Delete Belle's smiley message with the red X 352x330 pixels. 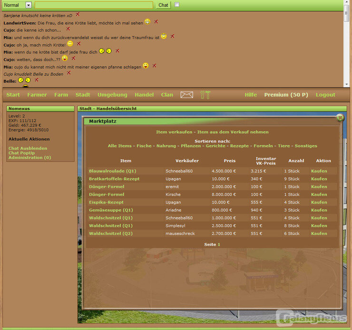[x=37, y=80]
